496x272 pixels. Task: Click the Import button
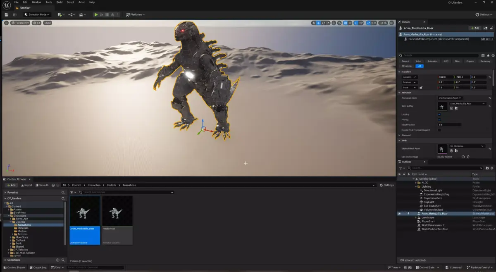click(26, 185)
